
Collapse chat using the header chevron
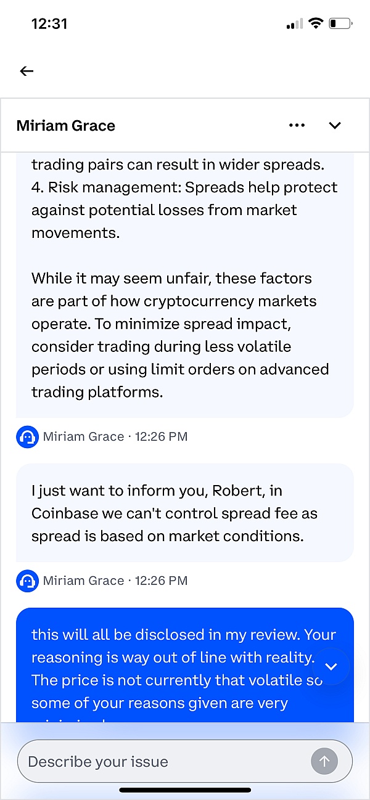(335, 126)
